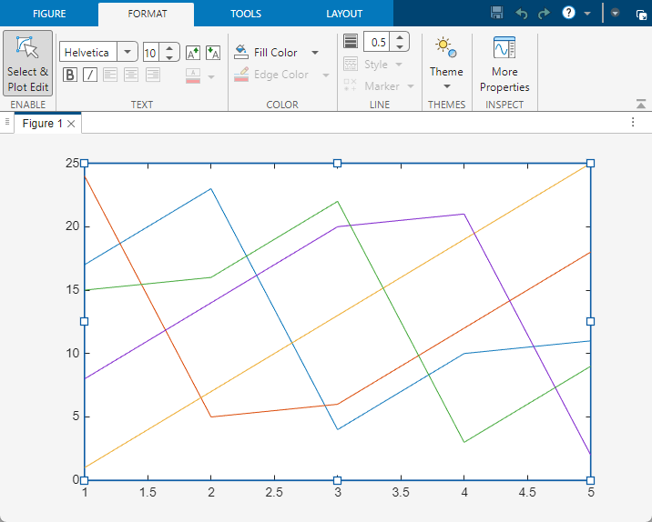Screen dimensions: 652x522
Task: Open the FIGURE ribbon tab
Action: click(x=49, y=14)
